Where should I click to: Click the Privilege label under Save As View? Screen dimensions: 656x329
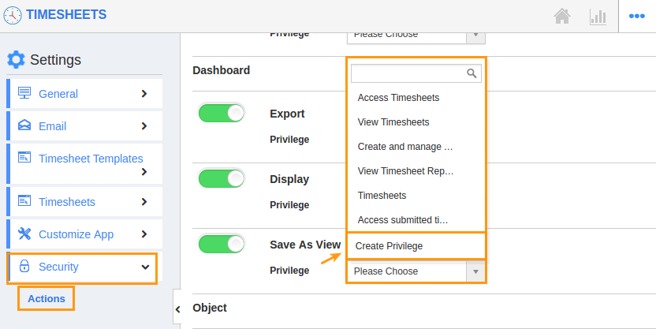coord(289,271)
